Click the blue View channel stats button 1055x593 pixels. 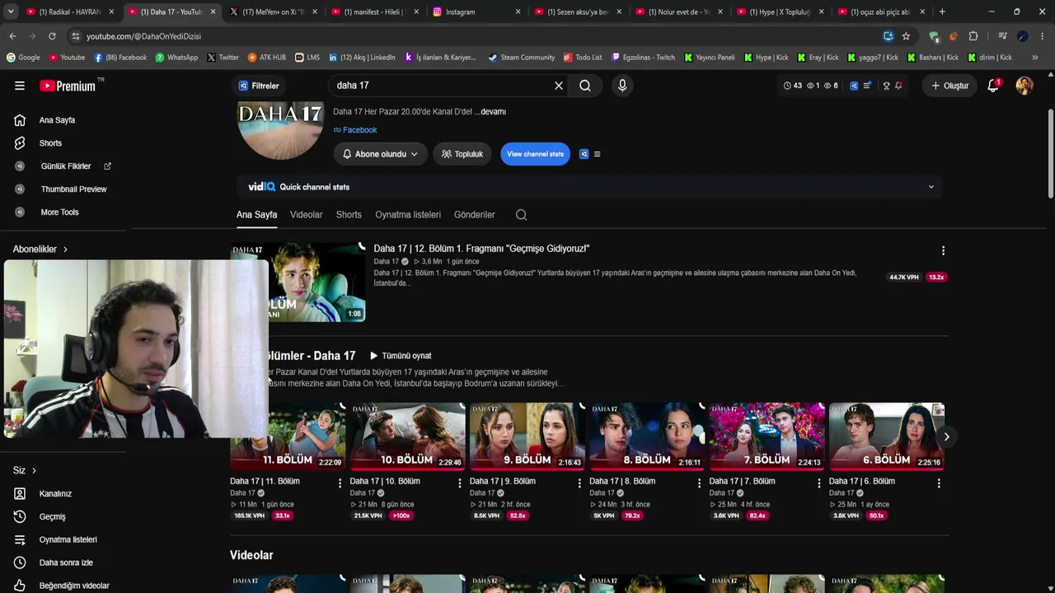[x=535, y=154]
